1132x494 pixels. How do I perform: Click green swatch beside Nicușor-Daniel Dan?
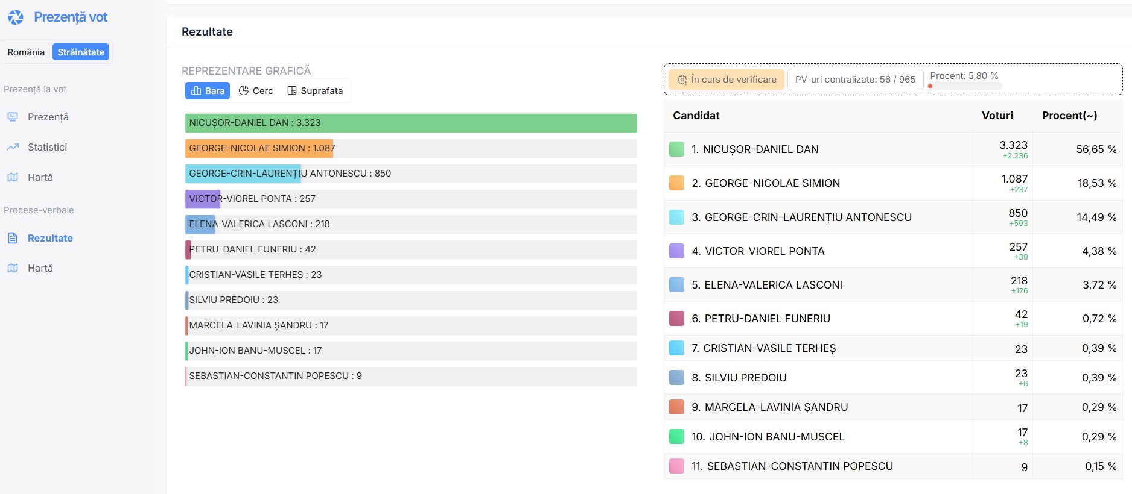tap(676, 149)
